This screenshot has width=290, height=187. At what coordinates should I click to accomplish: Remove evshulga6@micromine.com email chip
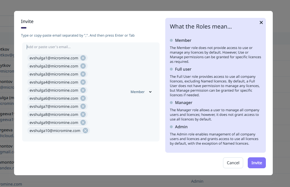[83, 98]
